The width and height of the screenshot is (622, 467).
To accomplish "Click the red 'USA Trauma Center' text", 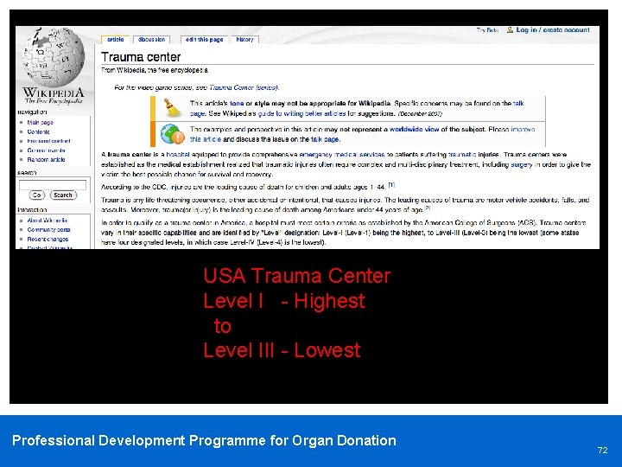I will pos(297,276).
